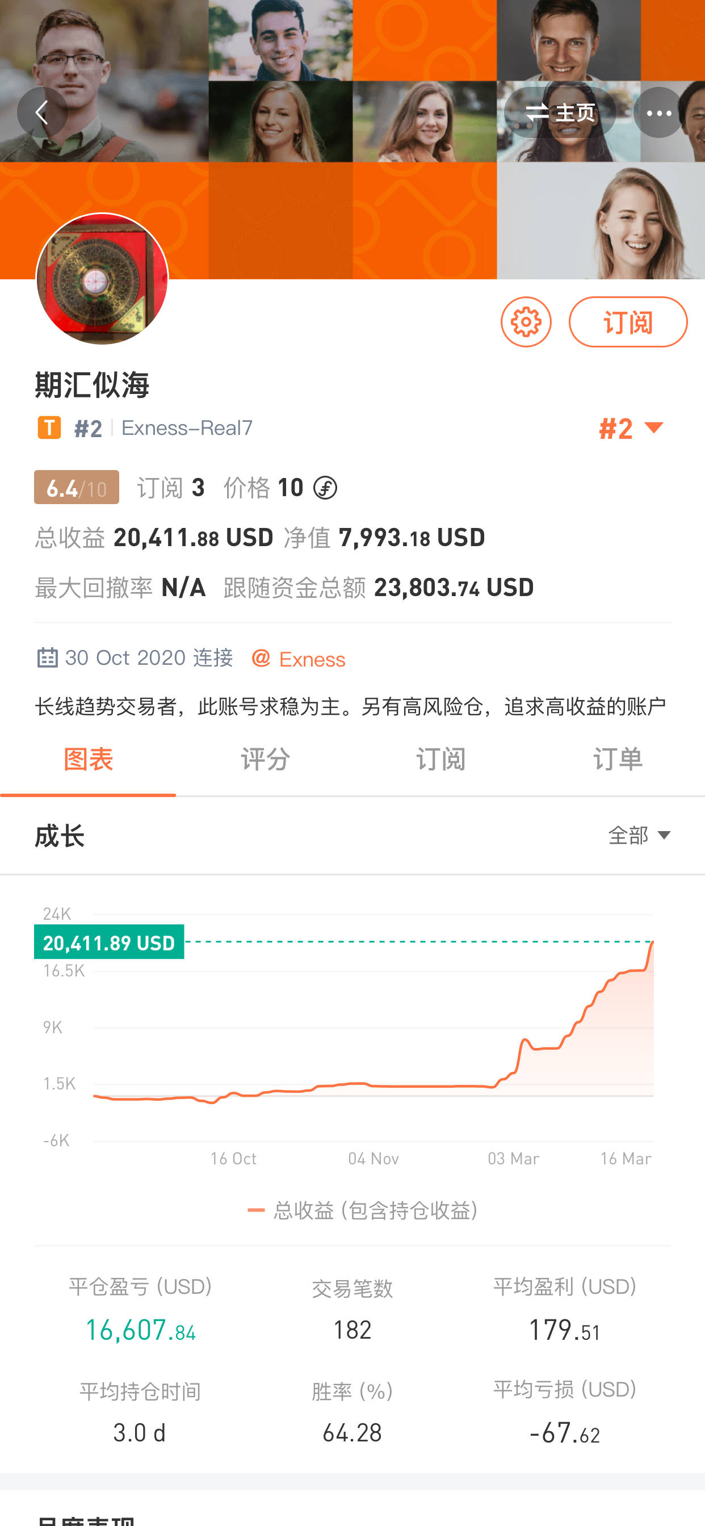This screenshot has height=1526, width=705.
Task: Tap the orange @ broker icon
Action: (x=261, y=657)
